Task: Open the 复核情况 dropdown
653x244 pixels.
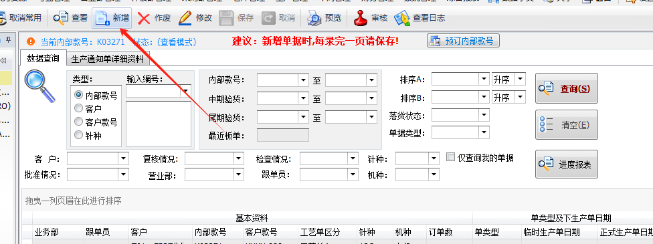Action: pos(238,158)
